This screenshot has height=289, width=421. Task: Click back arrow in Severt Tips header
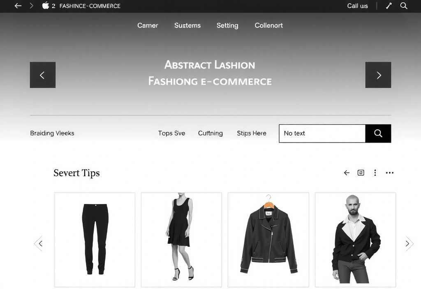click(x=347, y=173)
